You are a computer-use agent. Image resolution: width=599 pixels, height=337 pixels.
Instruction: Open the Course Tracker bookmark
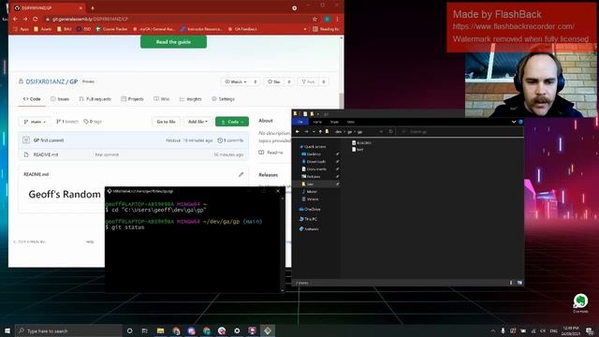click(111, 29)
